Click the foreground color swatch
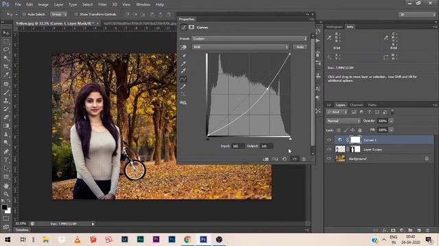439x246 pixels. pos(4,208)
